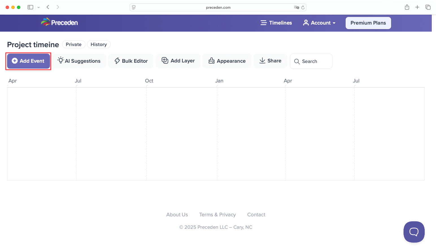The width and height of the screenshot is (436, 246).
Task: Open the chat support bubble icon
Action: point(414,232)
